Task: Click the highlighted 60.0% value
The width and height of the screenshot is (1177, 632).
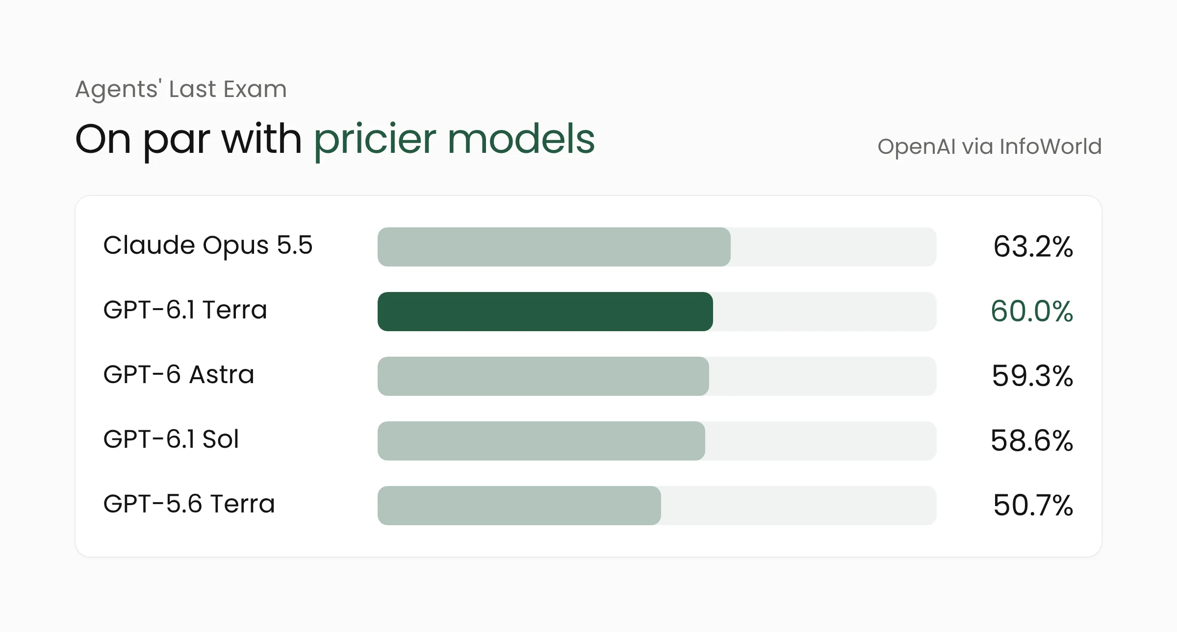Action: (x=1032, y=311)
